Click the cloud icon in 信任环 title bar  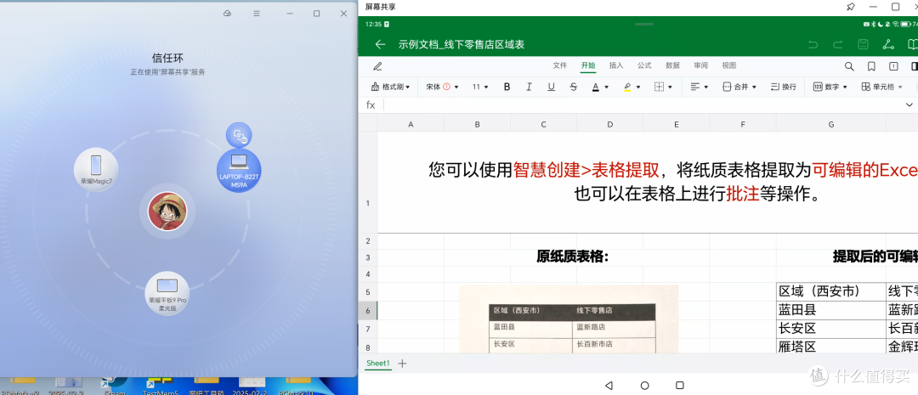[227, 14]
